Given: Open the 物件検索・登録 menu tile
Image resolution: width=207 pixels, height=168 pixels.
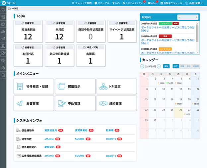Looking at the screenshot, I should point(34,86).
